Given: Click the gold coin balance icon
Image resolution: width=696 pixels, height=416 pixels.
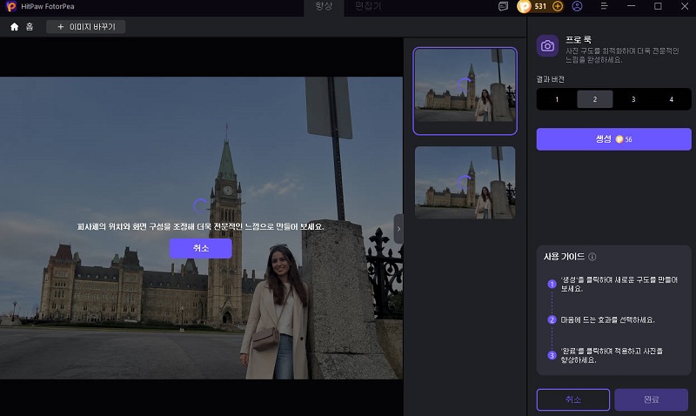Looking at the screenshot, I should [525, 6].
